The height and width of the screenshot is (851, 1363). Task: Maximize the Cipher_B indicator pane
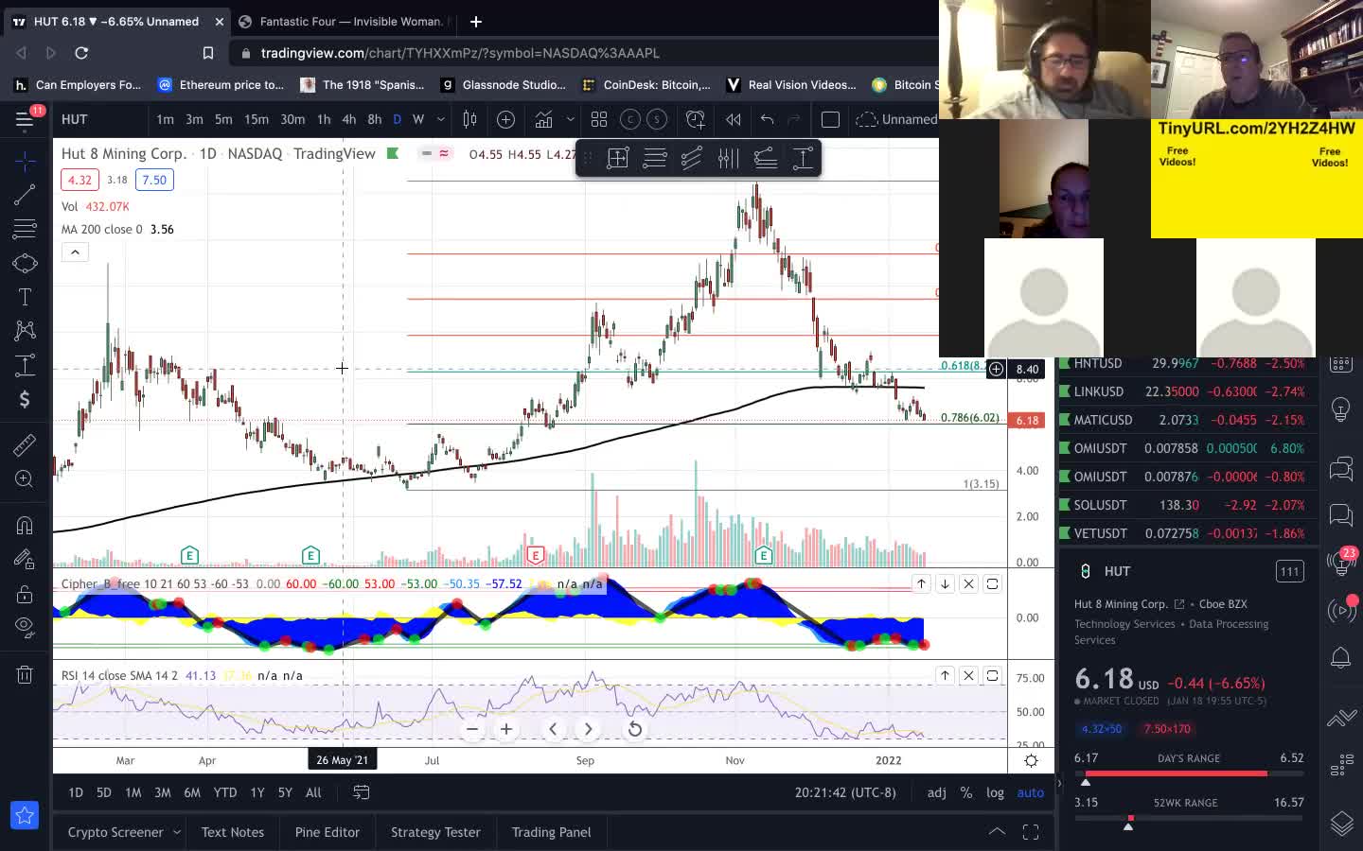(992, 583)
